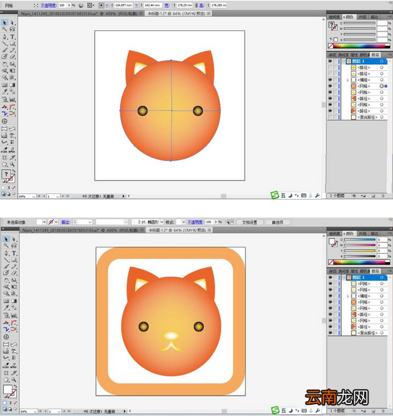Open the 2 pt. 椭圆形 brush dropdown
Image resolution: width=393 pixels, height=416 pixels.
click(x=161, y=221)
